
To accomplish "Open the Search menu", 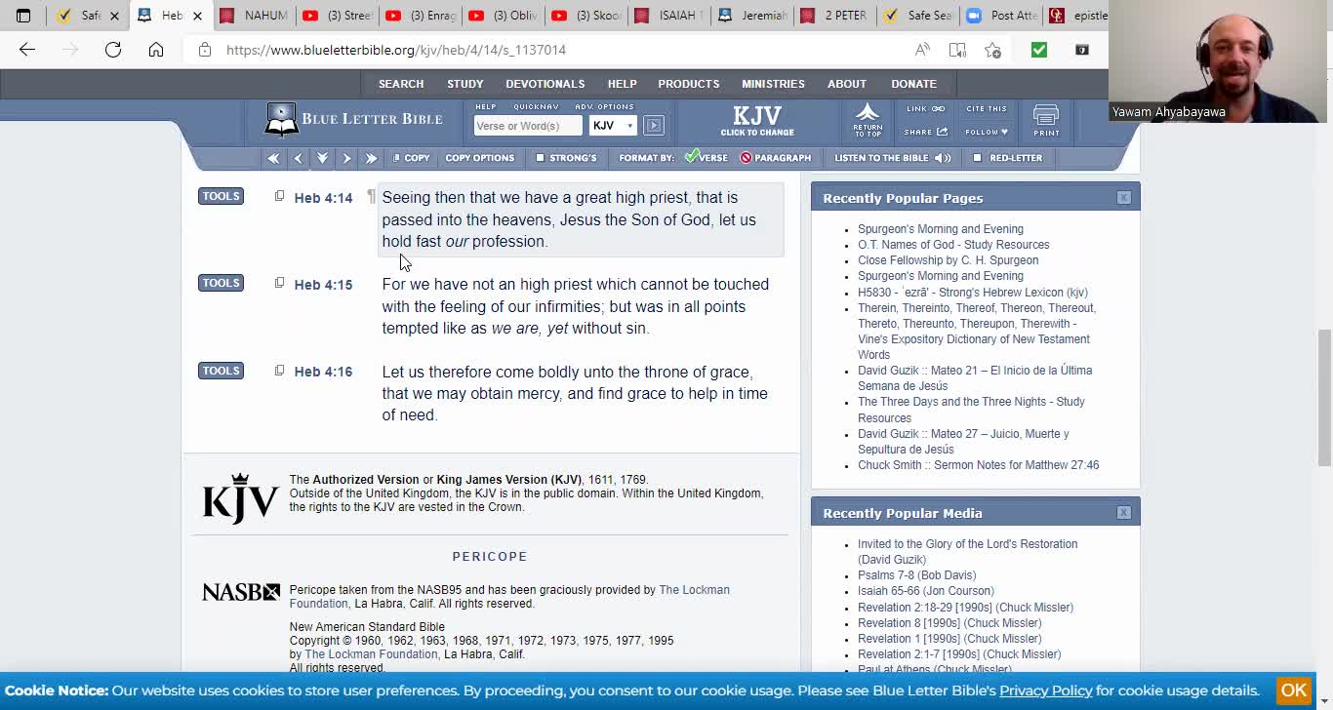I will [401, 84].
